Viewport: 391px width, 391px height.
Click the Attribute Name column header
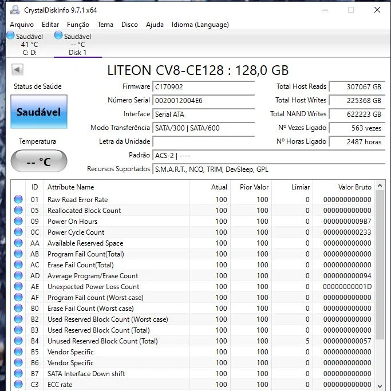coord(116,187)
